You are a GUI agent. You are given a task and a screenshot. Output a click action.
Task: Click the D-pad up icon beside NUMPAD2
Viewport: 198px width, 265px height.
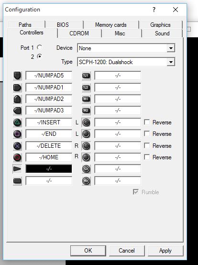(17, 99)
